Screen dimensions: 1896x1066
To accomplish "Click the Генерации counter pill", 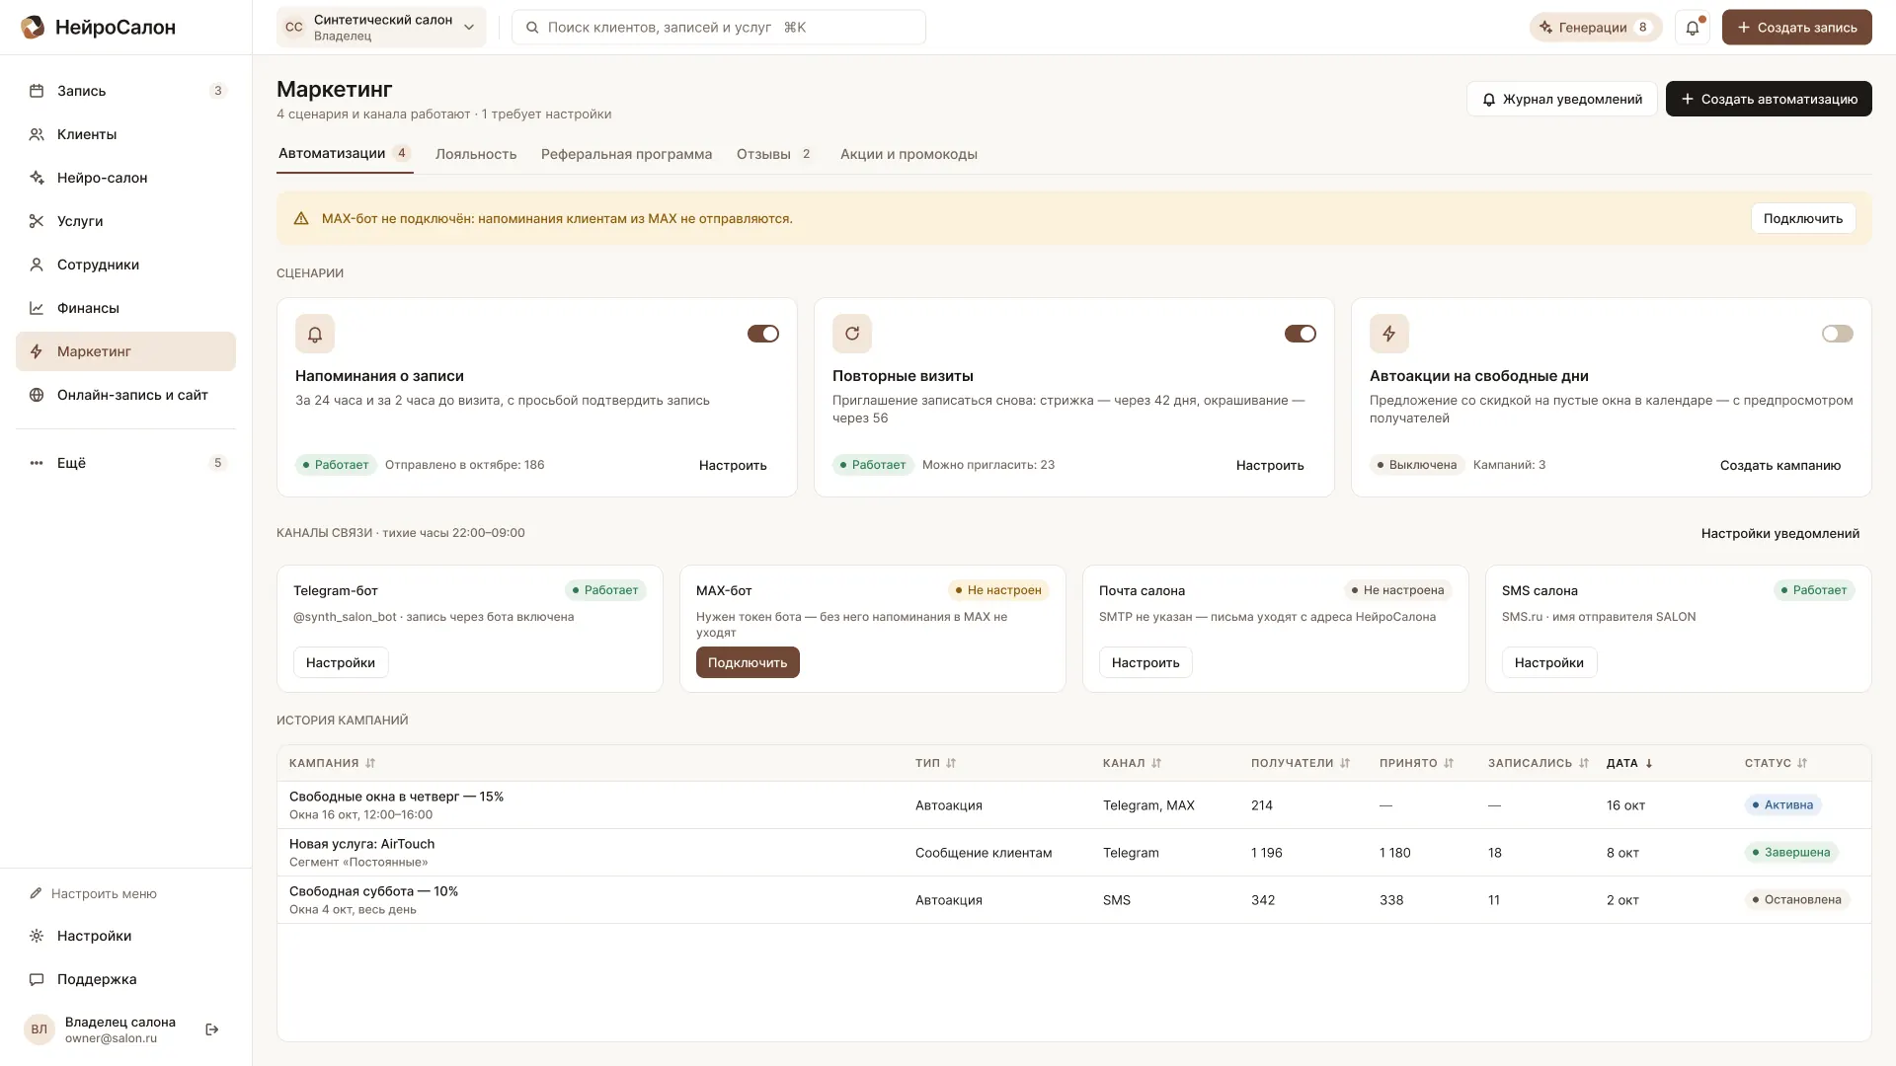I will (1596, 28).
